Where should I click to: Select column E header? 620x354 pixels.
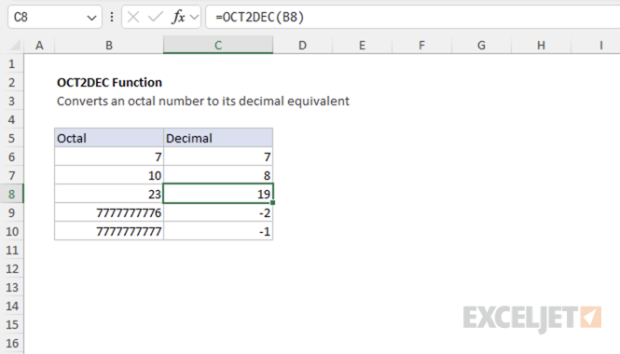click(362, 46)
